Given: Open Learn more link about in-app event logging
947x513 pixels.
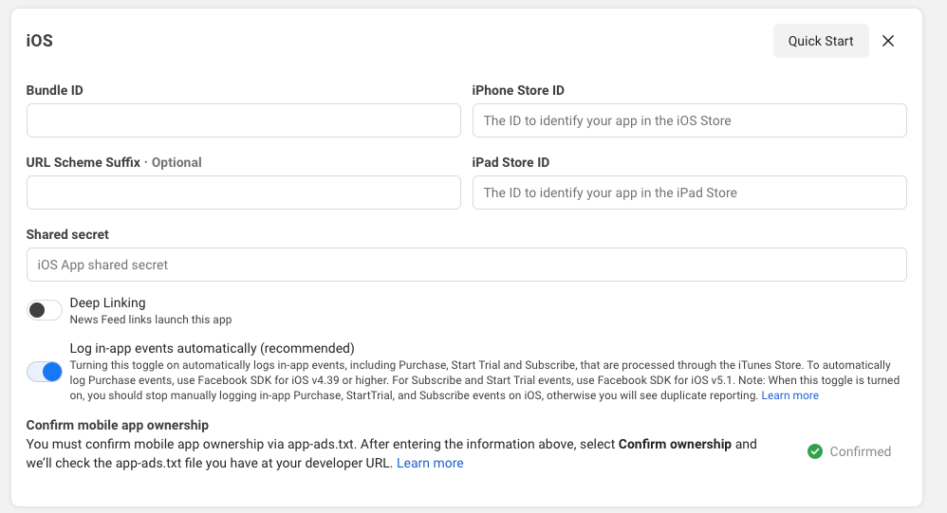Looking at the screenshot, I should pos(790,396).
